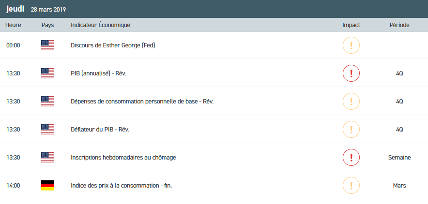Click the red impact icon for PIB (annualisé)

click(351, 73)
